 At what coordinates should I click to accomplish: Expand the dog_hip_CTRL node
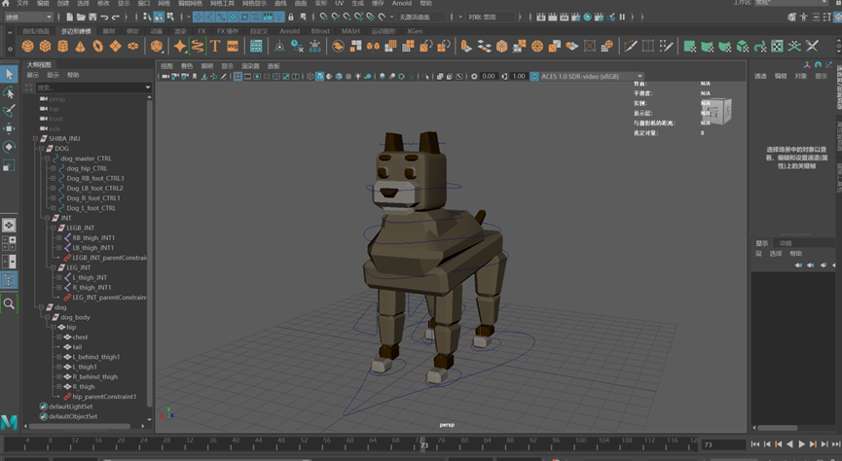point(54,168)
